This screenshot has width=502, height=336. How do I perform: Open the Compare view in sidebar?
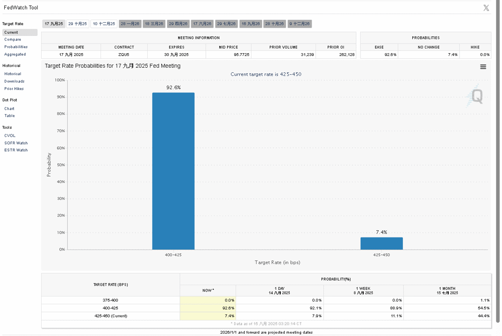[x=13, y=40]
